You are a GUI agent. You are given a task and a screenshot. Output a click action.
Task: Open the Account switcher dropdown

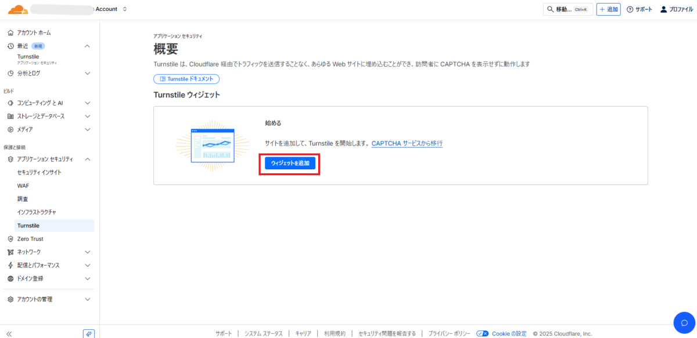(124, 9)
